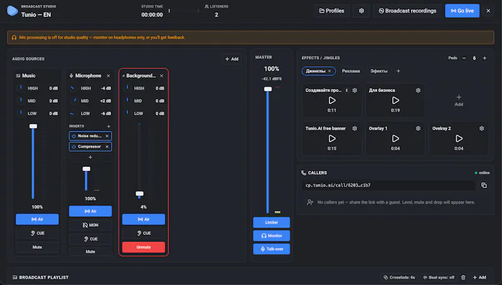Clear playlist with trash icon

(463, 277)
